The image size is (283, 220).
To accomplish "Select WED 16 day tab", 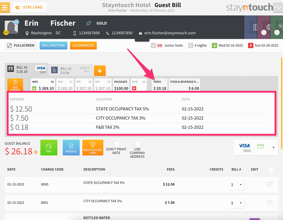I will click(43, 85).
